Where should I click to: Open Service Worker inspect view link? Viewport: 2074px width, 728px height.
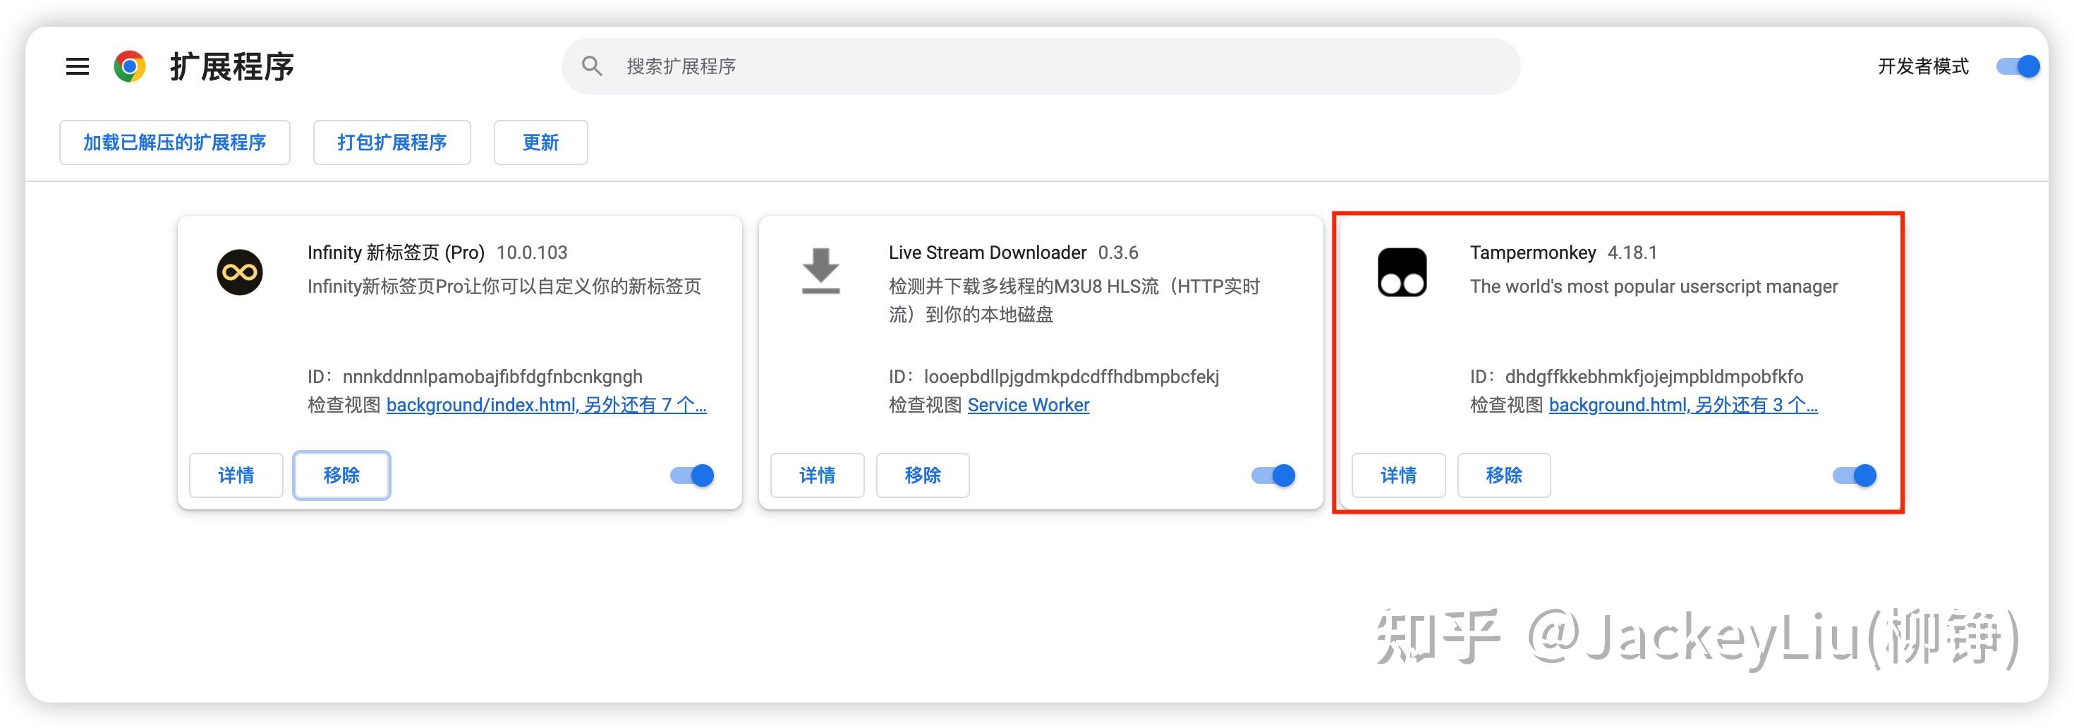pos(1028,405)
